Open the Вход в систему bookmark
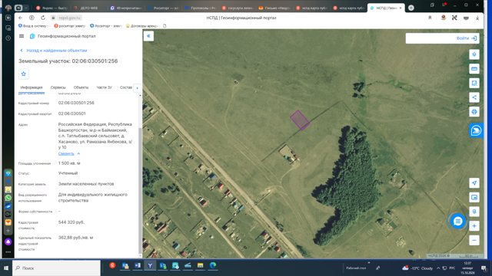 coord(33,26)
